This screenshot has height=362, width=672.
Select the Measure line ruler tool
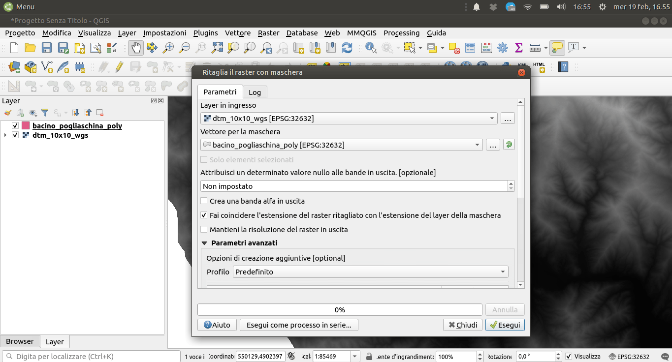click(x=535, y=48)
